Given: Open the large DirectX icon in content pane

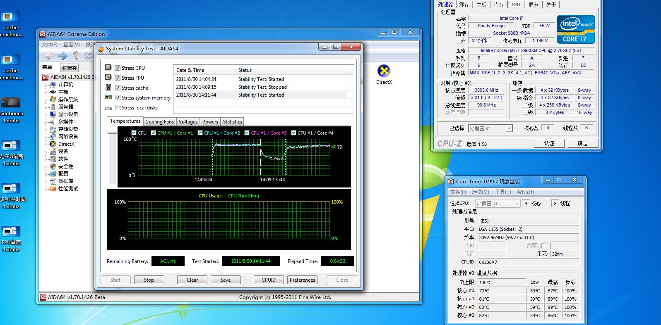Looking at the screenshot, I should [384, 71].
